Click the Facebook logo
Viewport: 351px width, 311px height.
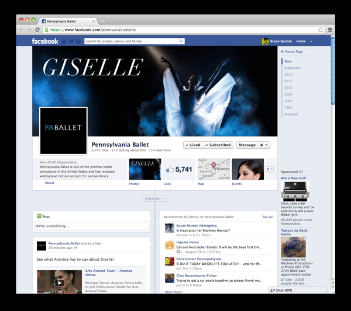(45, 41)
